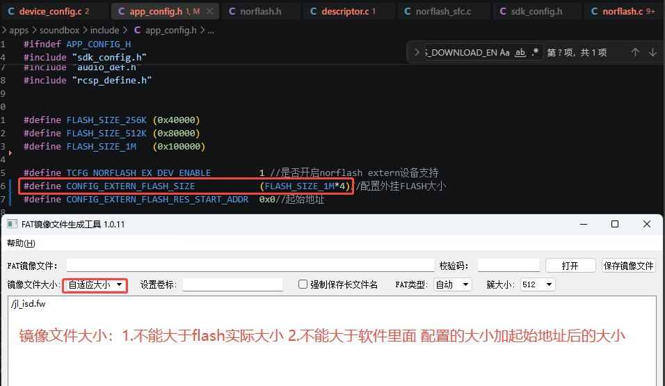Click the FLASH_SIZE_1M*4 value
Image resolution: width=665 pixels, height=386 pixels.
click(305, 186)
